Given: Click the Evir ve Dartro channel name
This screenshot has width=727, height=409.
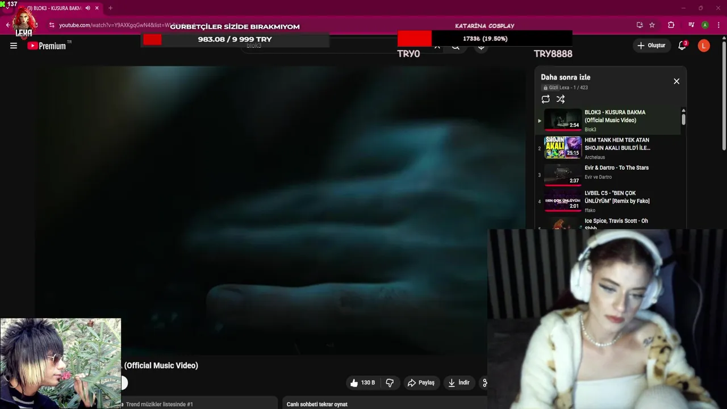Looking at the screenshot, I should pyautogui.click(x=597, y=177).
